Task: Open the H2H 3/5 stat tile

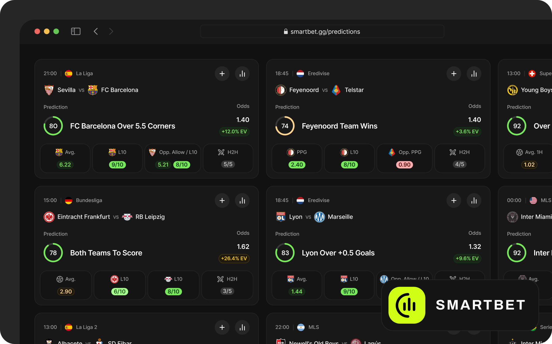Action: (227, 285)
